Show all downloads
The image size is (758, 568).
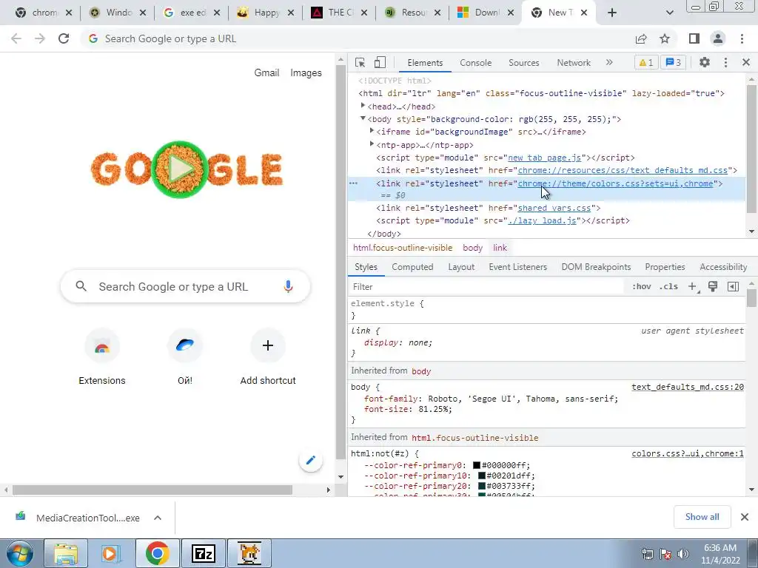click(x=702, y=517)
